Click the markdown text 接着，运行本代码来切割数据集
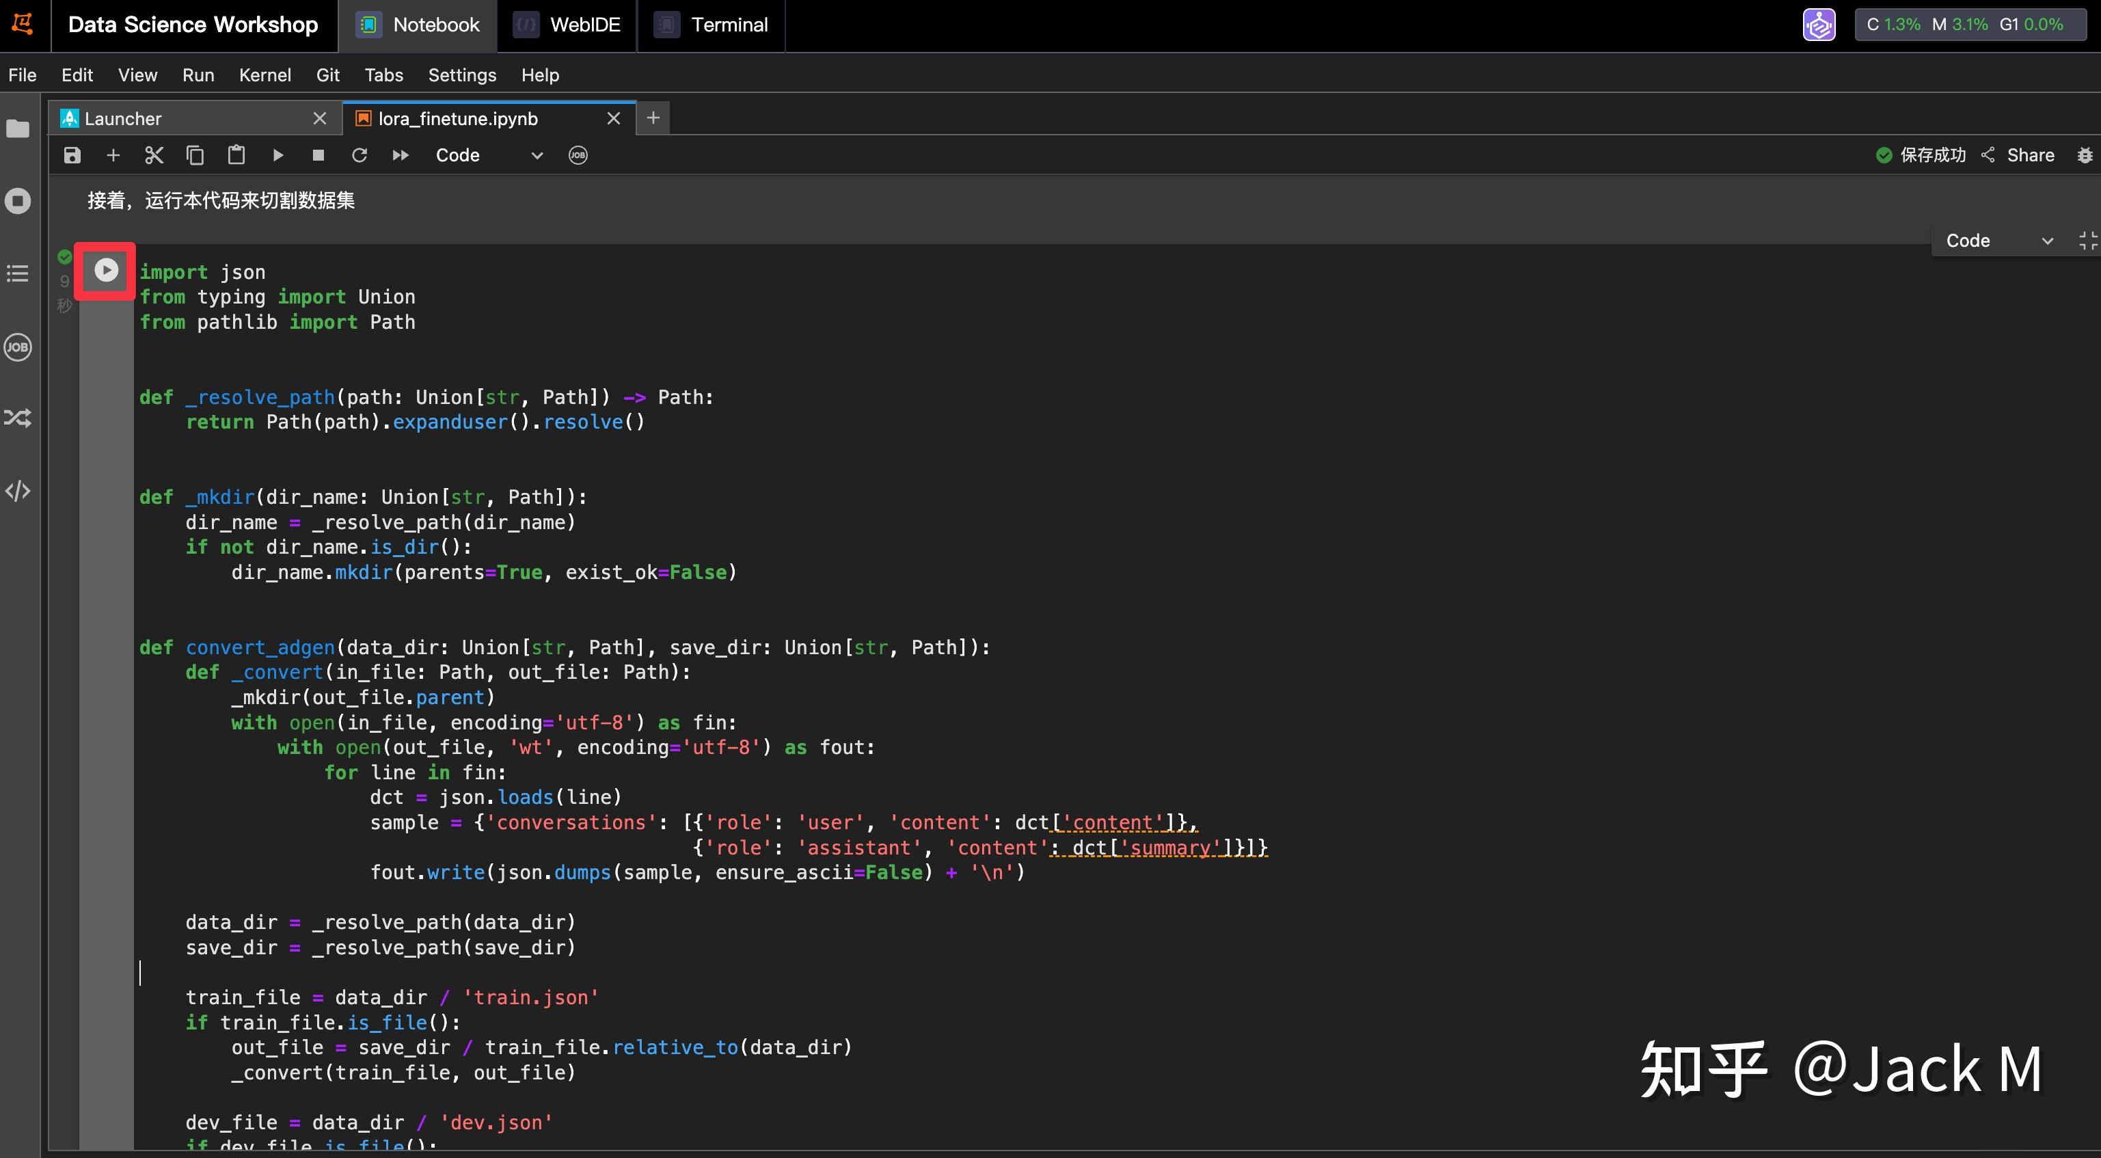The height and width of the screenshot is (1158, 2101). pos(221,200)
